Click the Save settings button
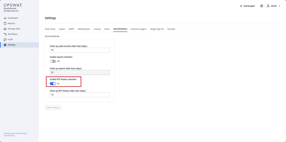The height and width of the screenshot is (142, 286). click(x=53, y=108)
